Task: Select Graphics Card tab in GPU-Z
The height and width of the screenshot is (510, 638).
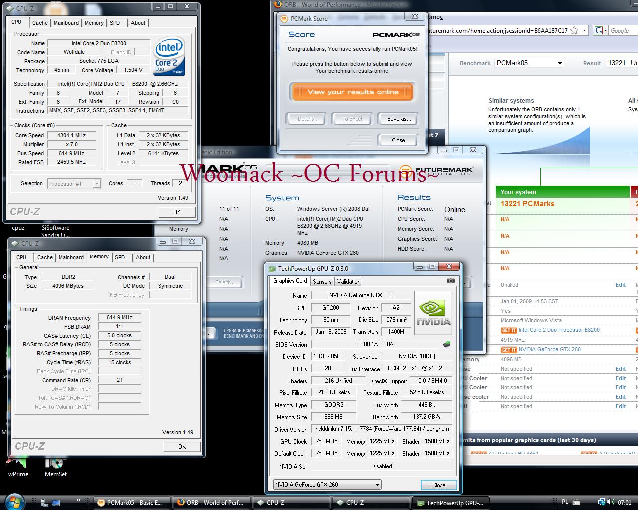Action: pos(290,281)
